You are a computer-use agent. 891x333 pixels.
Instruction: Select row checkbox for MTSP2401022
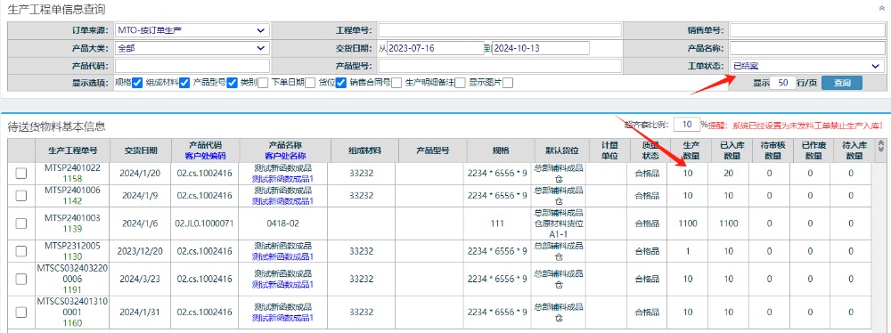click(21, 174)
